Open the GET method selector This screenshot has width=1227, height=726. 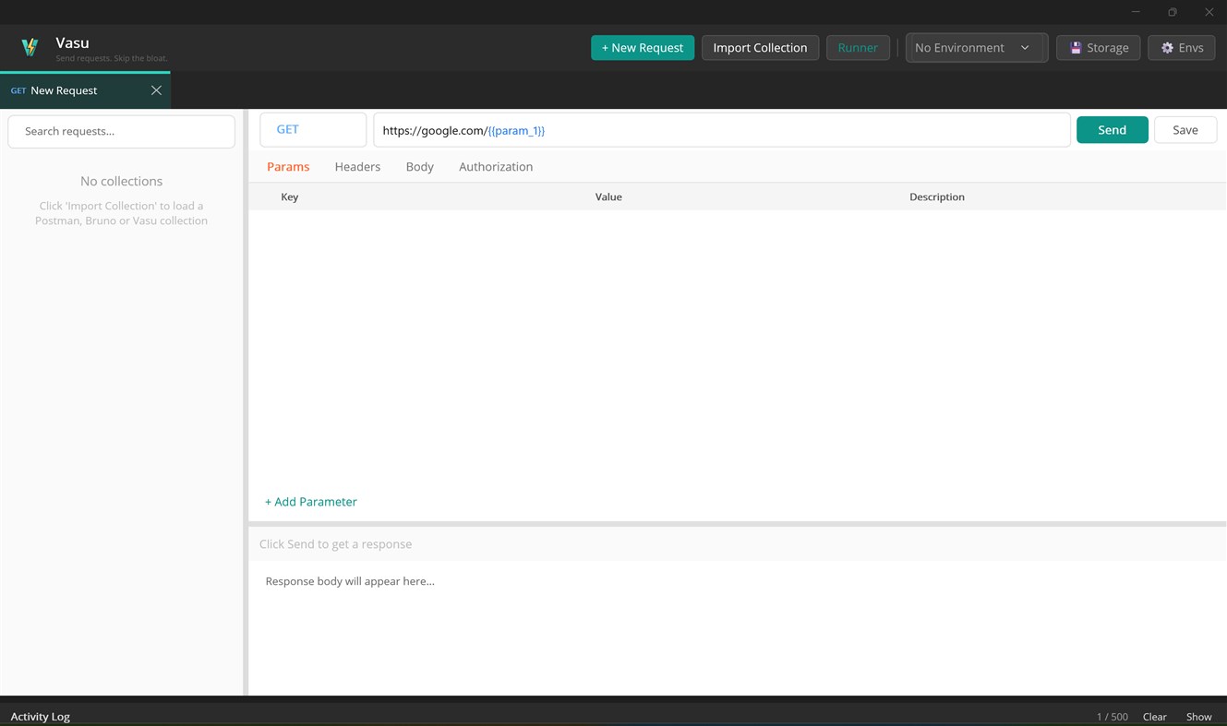[x=313, y=130]
